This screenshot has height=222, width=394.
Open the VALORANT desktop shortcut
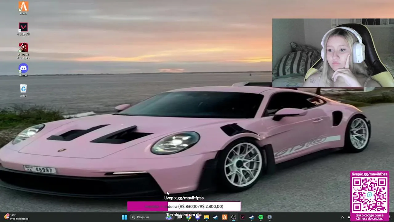tap(23, 29)
